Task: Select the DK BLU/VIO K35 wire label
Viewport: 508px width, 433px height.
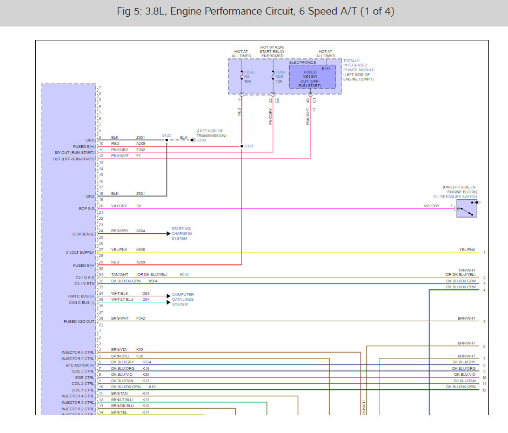Action: pos(130,375)
